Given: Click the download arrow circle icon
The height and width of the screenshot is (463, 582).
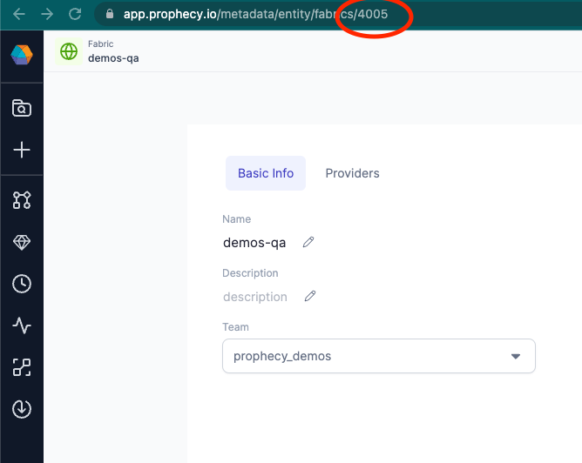Looking at the screenshot, I should click(x=22, y=409).
